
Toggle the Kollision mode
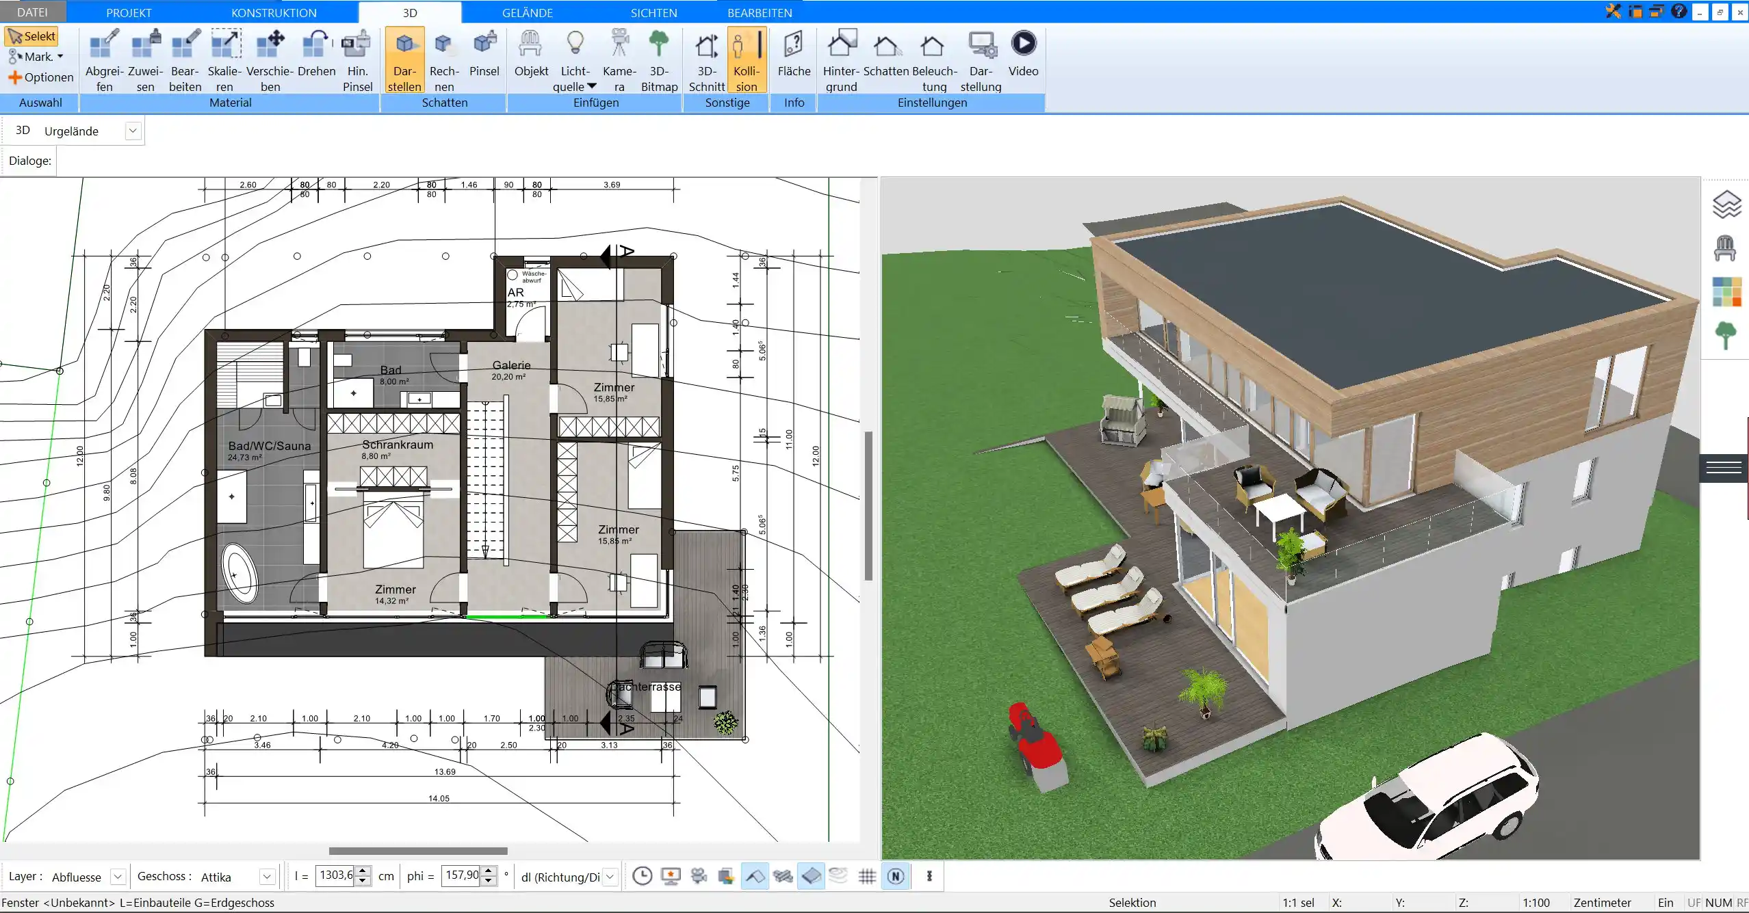pos(747,60)
